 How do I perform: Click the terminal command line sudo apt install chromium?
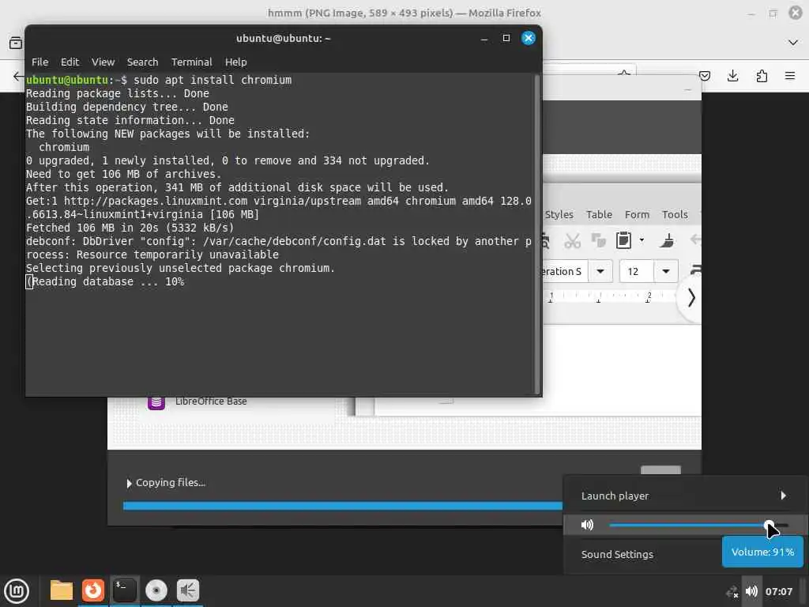coord(213,80)
